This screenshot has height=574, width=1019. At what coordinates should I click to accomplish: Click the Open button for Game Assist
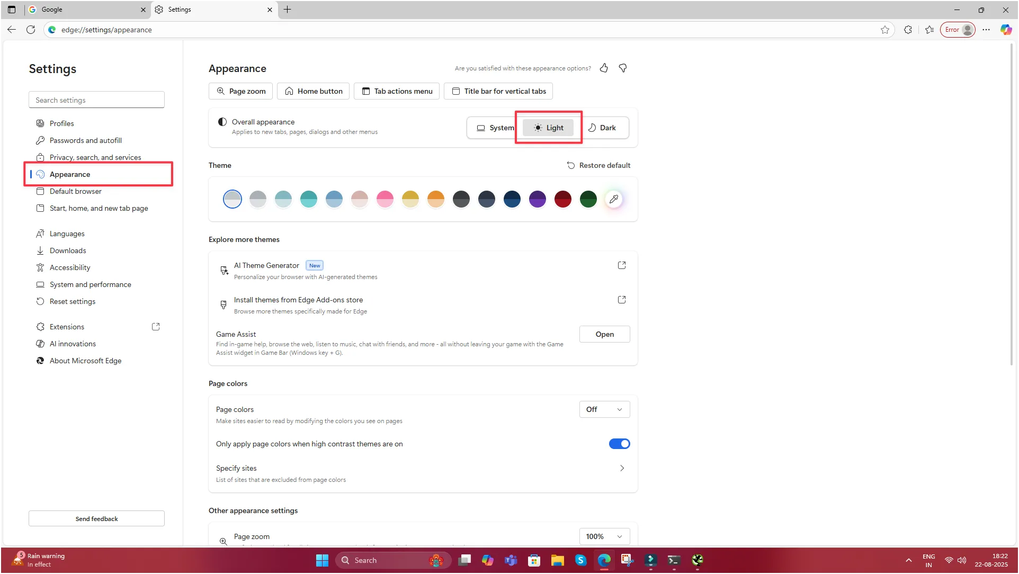tap(604, 334)
